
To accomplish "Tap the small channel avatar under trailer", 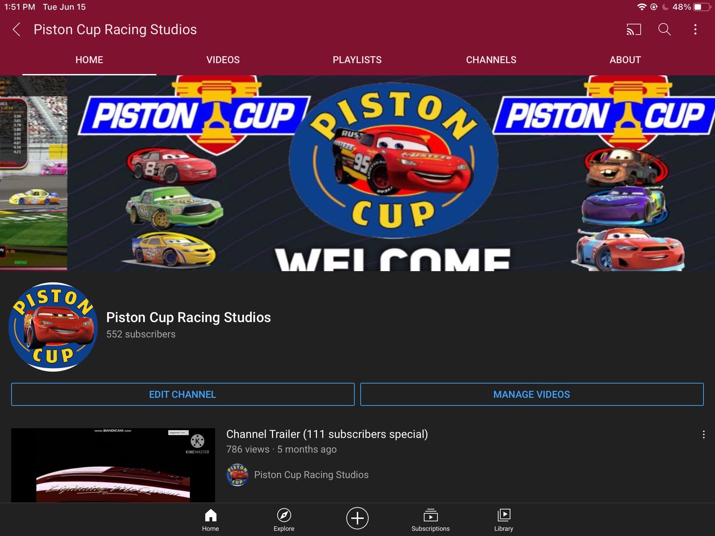I will coord(237,475).
